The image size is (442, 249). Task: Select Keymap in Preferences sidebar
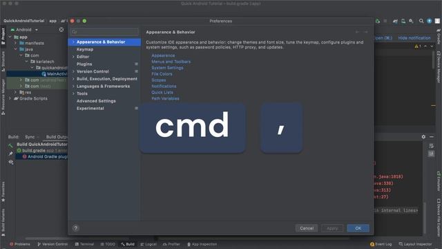[85, 49]
